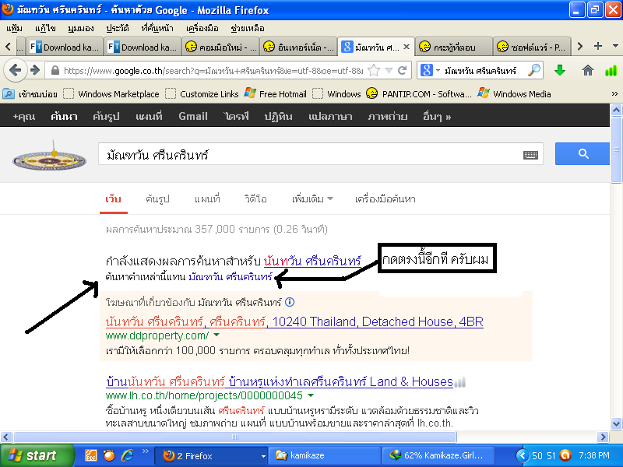
Task: Click the vertical scrollbar down arrow
Action: (x=616, y=423)
